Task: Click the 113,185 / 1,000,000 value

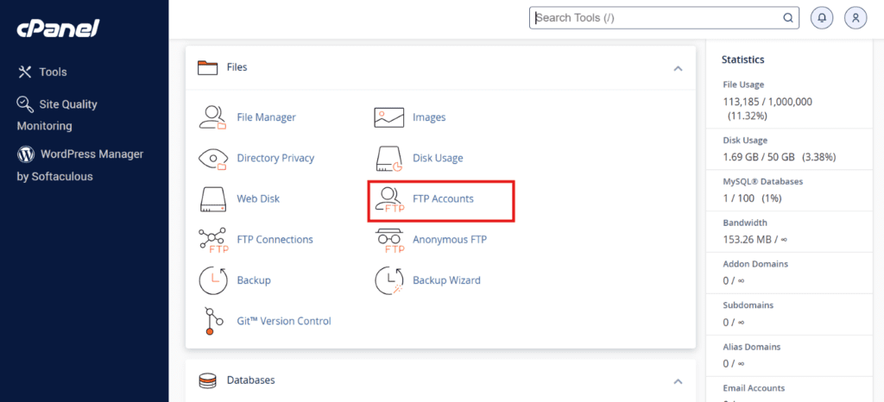Action: point(767,102)
